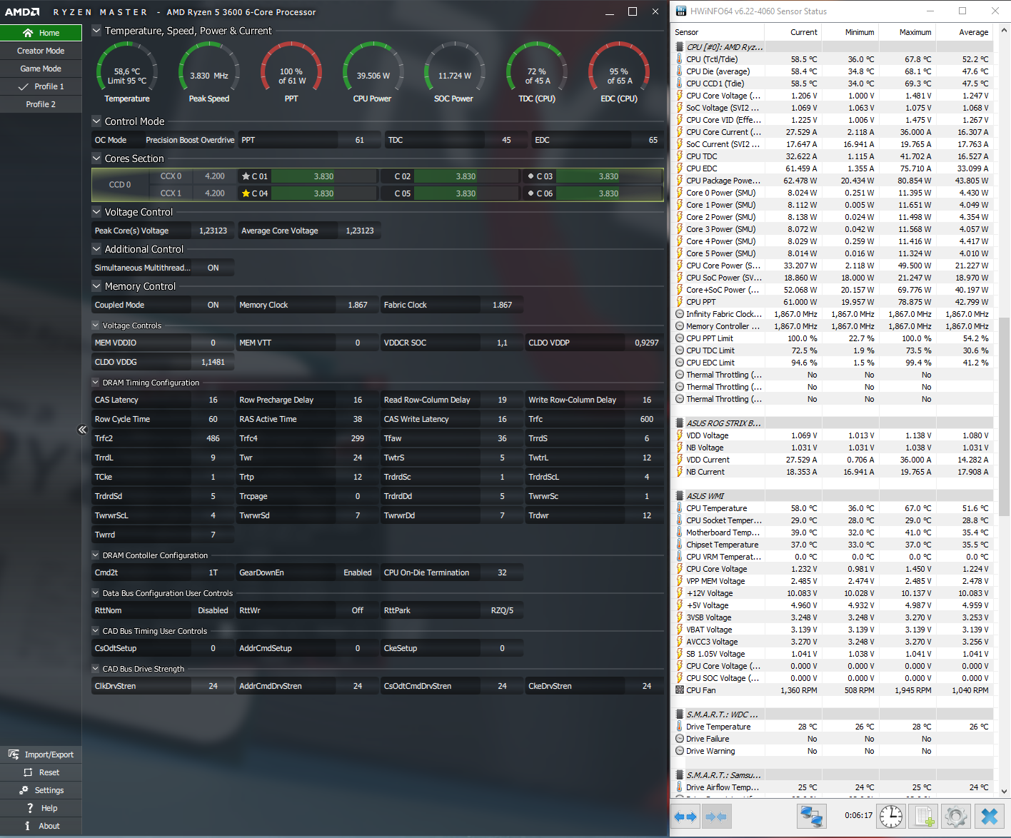Open HWiNFO sensor settings gear icon
1011x838 pixels.
[956, 816]
